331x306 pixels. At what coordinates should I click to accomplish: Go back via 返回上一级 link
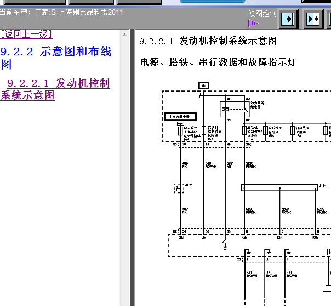point(26,34)
